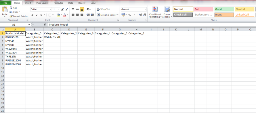Click the Percent Style icon
This screenshot has width=256, height=113.
pyautogui.click(x=130, y=15)
